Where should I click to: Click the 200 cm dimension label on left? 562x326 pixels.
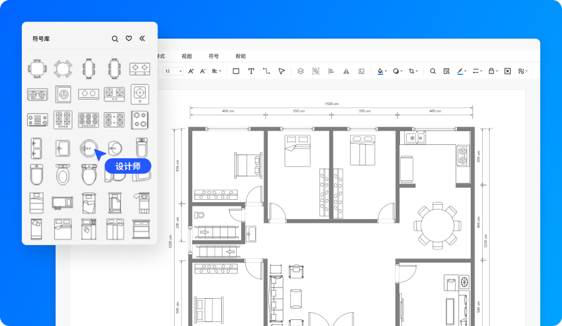point(178,223)
